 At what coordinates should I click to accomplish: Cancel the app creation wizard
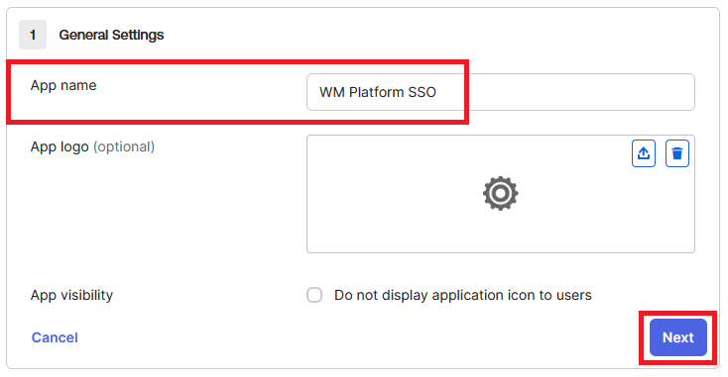tap(55, 337)
